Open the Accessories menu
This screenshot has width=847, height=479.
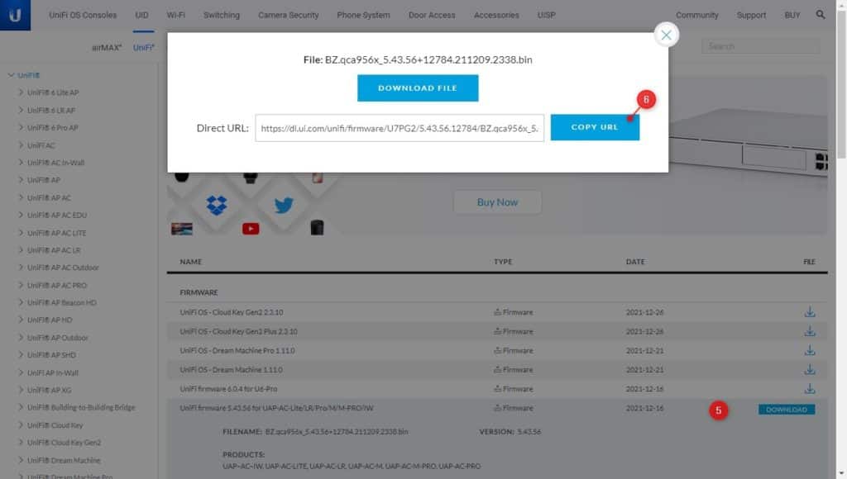496,15
